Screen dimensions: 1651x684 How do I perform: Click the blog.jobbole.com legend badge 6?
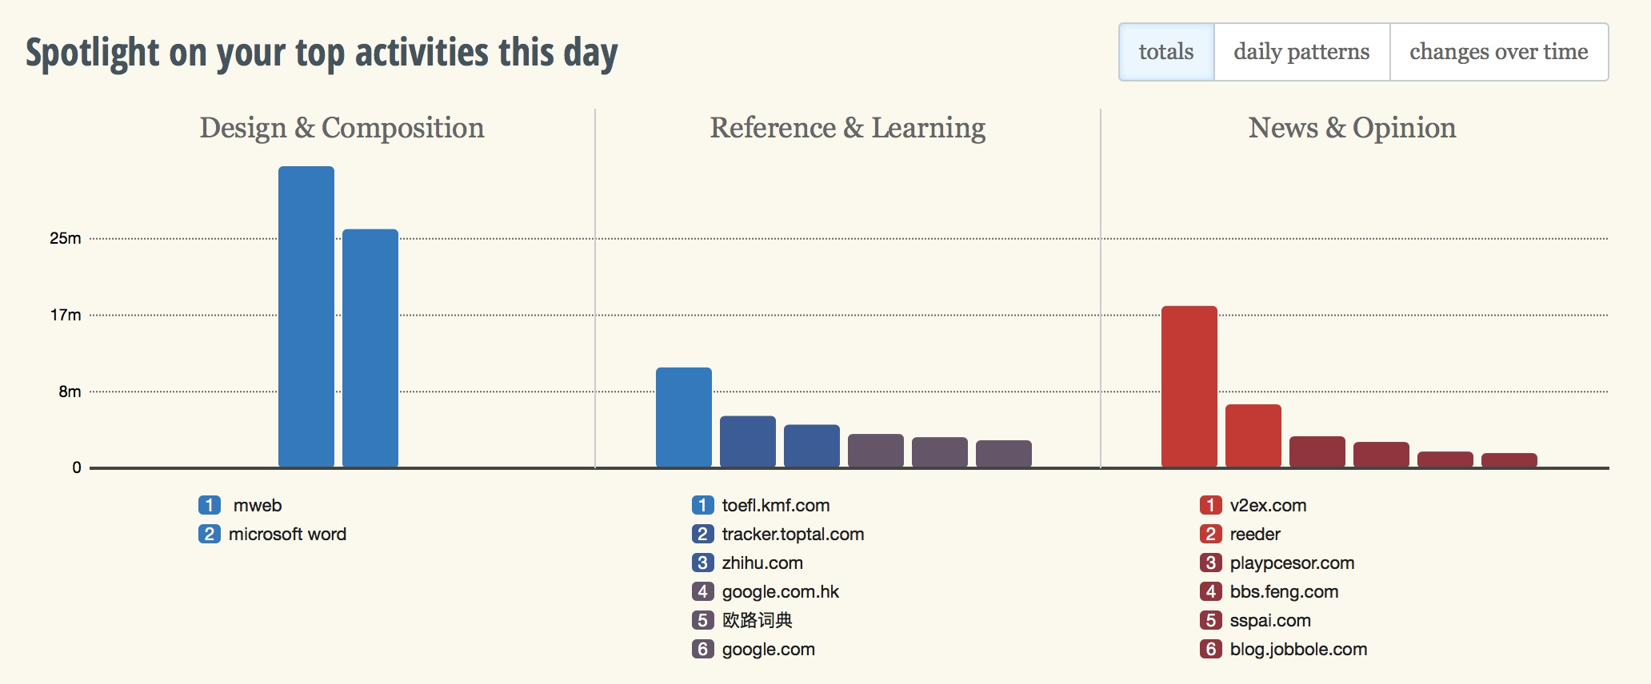[1210, 649]
